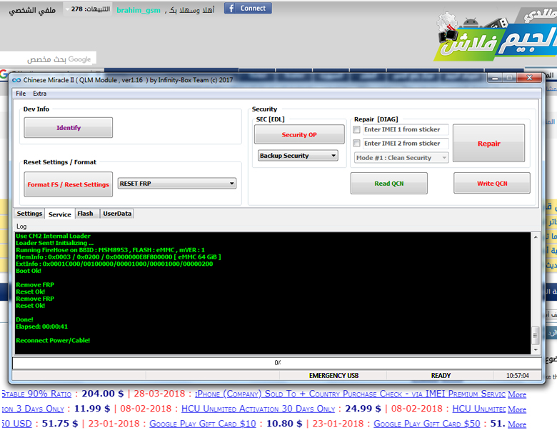Click the 'Use CM2 Internal Loader' log line
Viewport: 557px width, 443px height.
(53, 236)
